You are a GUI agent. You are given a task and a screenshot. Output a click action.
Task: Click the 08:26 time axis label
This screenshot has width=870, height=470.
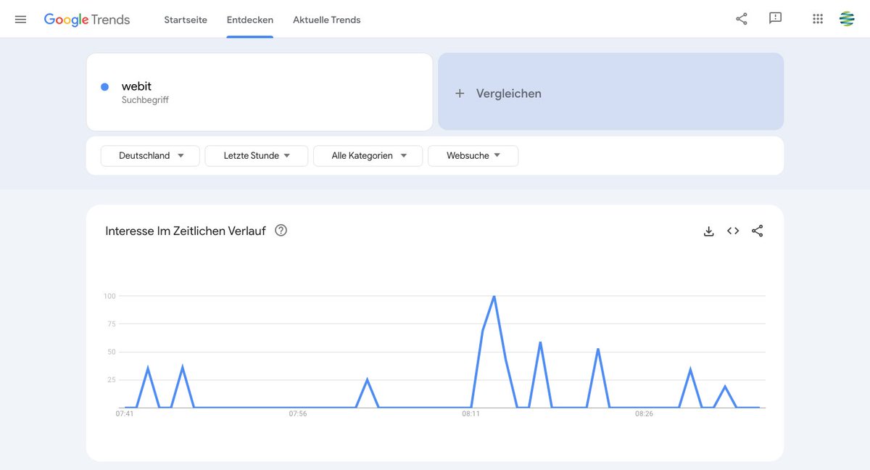click(644, 414)
